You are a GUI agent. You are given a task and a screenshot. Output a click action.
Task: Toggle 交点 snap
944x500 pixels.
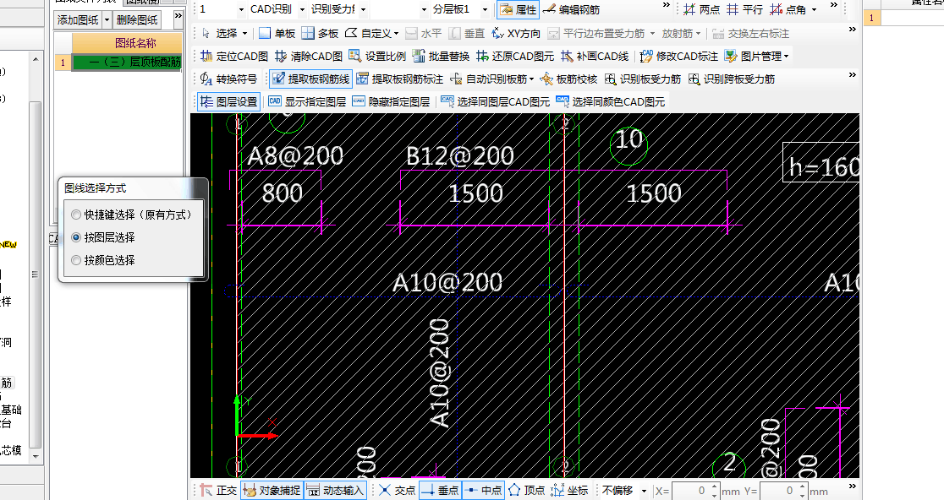click(398, 491)
